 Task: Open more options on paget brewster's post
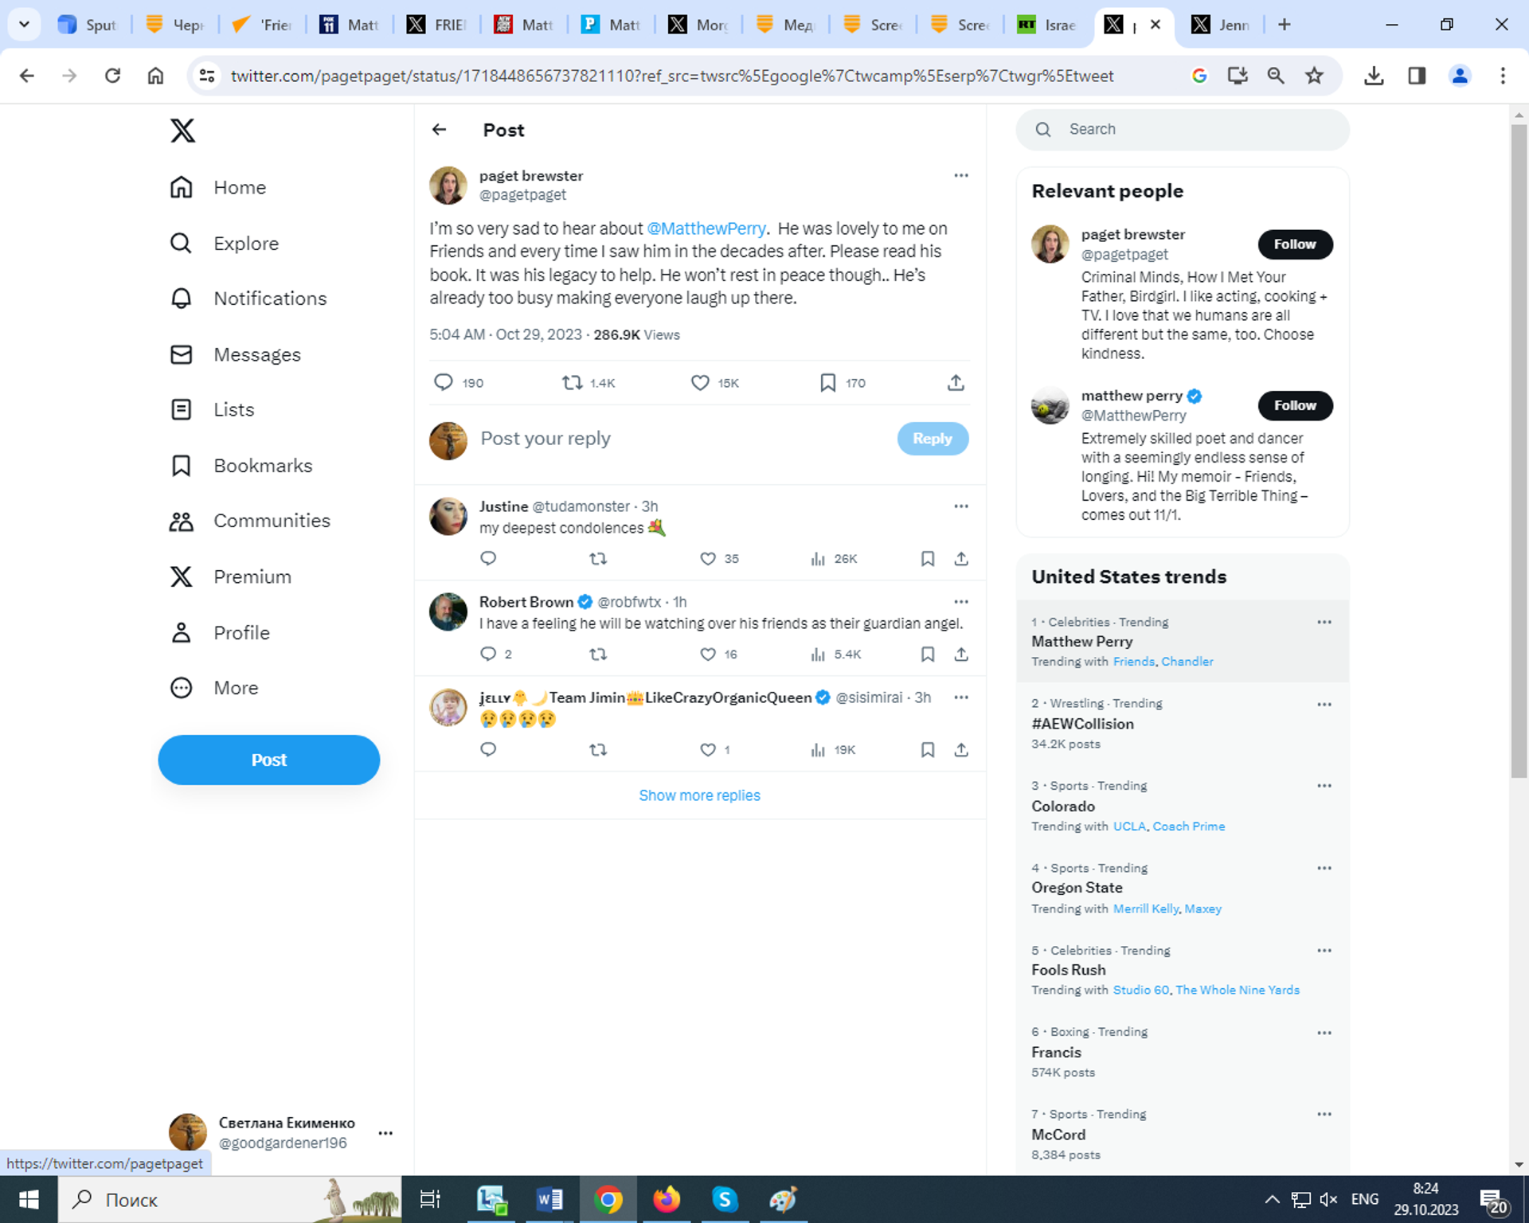point(961,175)
